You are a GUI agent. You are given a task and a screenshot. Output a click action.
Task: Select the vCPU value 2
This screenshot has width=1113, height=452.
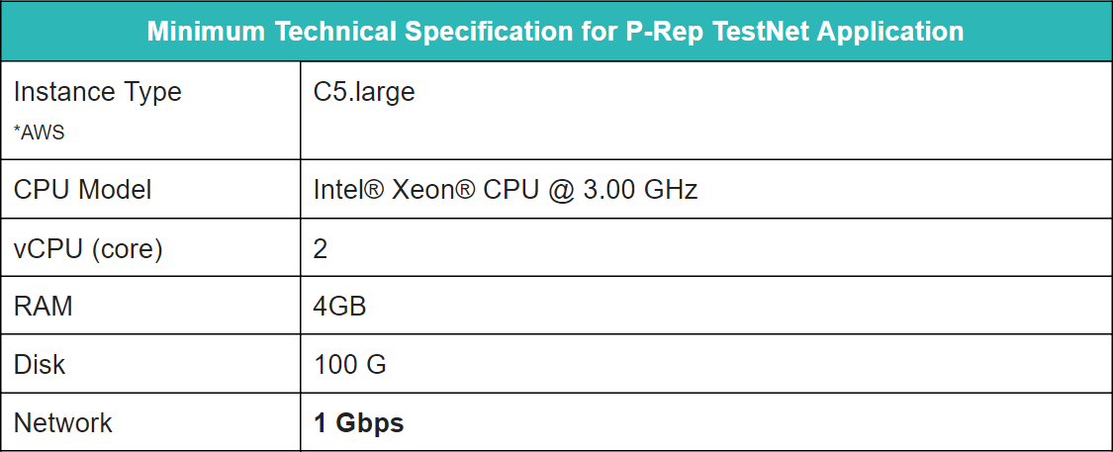[321, 249]
